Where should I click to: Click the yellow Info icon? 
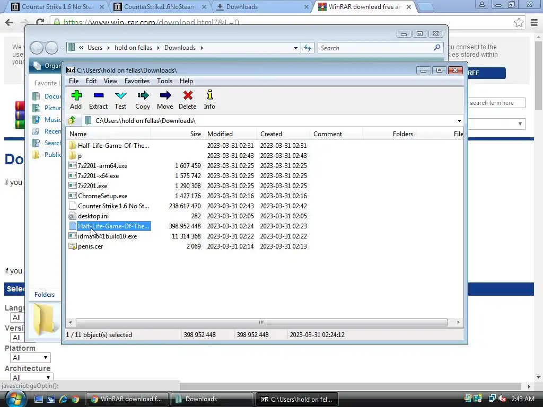pos(209,95)
